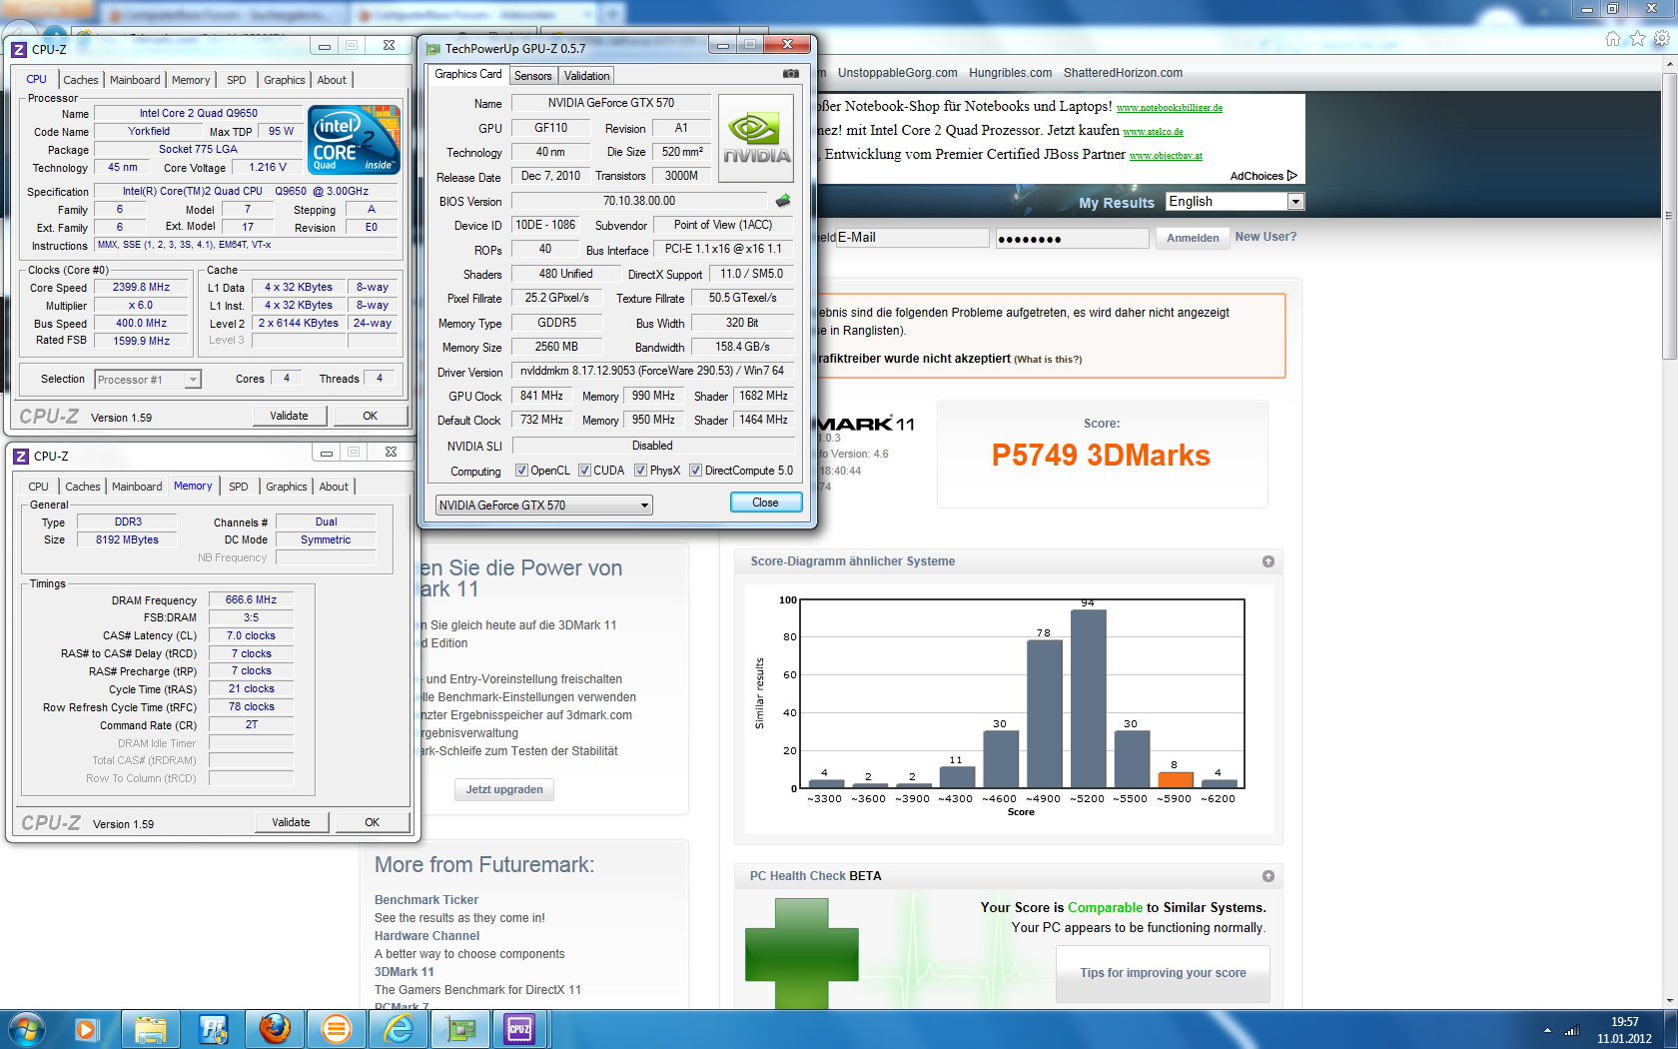
Task: Click the password input field
Action: (x=1072, y=238)
